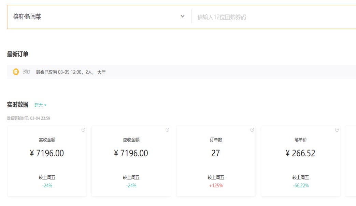Select the 榕府·新闽菜 store name box
This screenshot has width=356, height=206.
(92, 17)
